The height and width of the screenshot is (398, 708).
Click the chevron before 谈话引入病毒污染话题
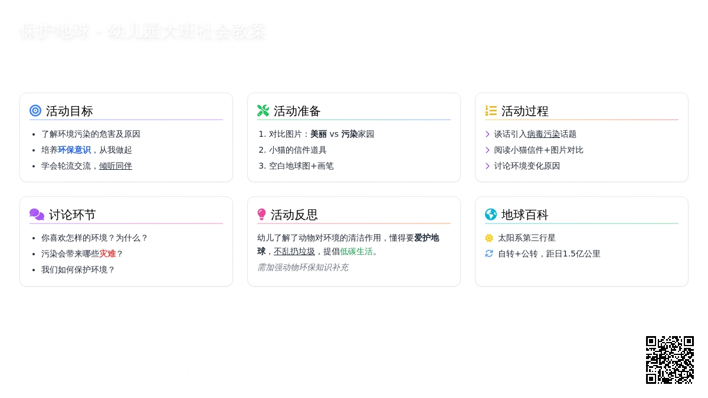click(x=487, y=134)
